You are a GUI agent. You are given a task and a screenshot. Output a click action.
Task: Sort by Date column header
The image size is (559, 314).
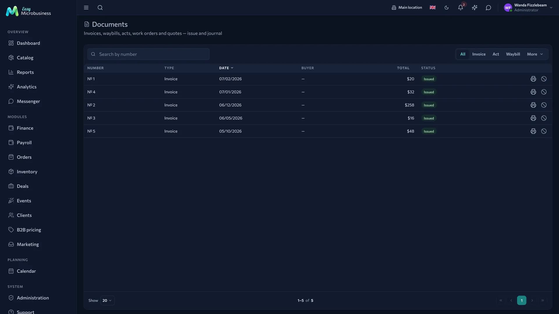226,68
